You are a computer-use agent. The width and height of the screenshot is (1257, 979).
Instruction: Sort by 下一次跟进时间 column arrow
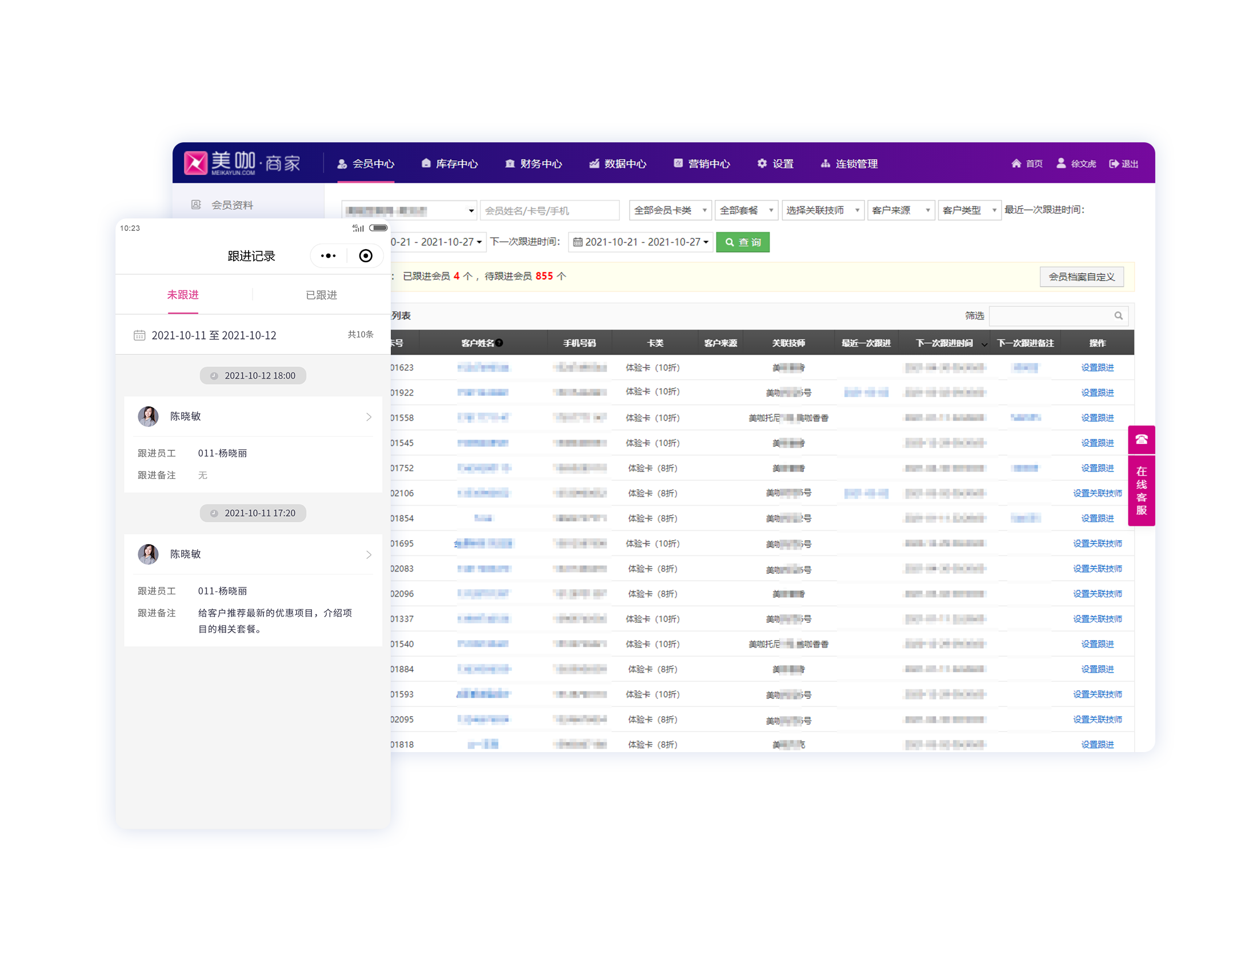tap(984, 344)
